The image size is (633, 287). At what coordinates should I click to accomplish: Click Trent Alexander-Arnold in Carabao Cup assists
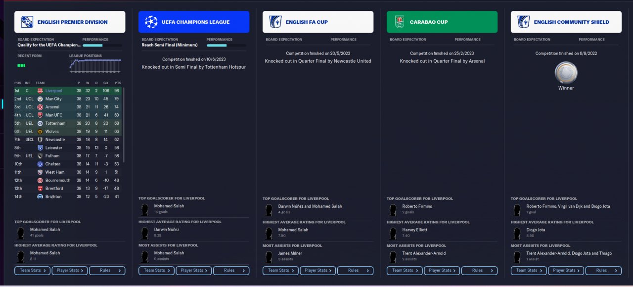point(424,253)
